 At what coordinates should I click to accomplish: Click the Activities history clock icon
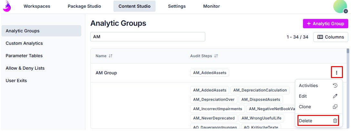click(335, 85)
